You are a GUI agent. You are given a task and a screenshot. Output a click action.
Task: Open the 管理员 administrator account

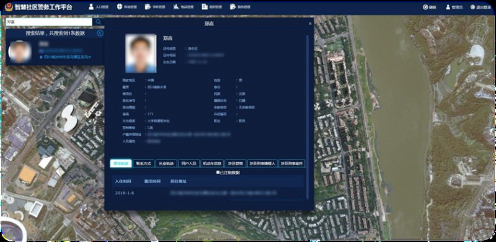click(x=454, y=7)
